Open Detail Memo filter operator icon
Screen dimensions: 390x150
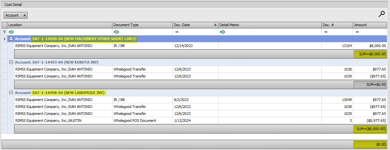[222, 32]
